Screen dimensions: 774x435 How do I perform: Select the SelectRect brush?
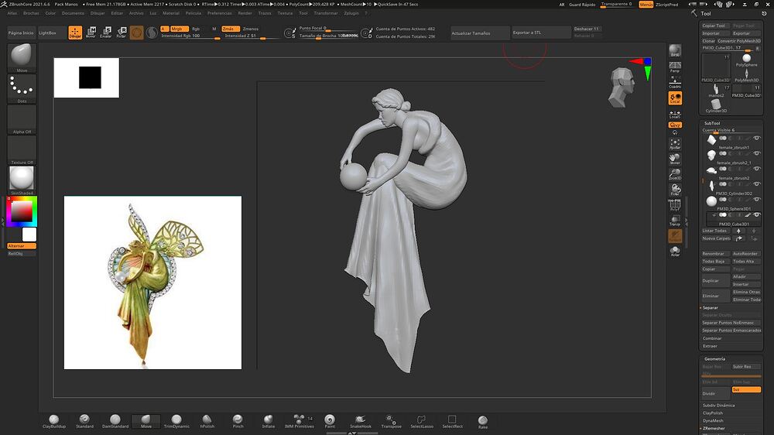pyautogui.click(x=452, y=421)
